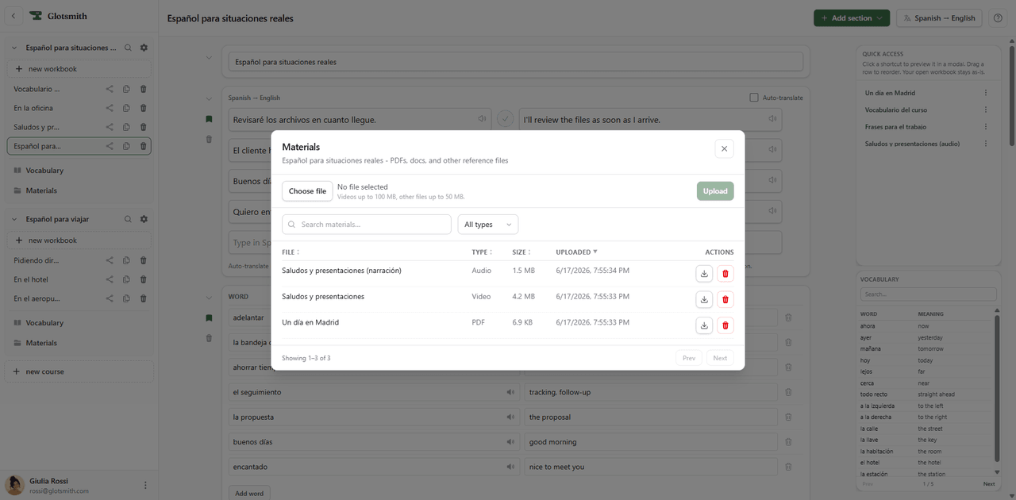1016x500 pixels.
Task: Duplicate the Vocabulario workbook
Action: pyautogui.click(x=126, y=89)
